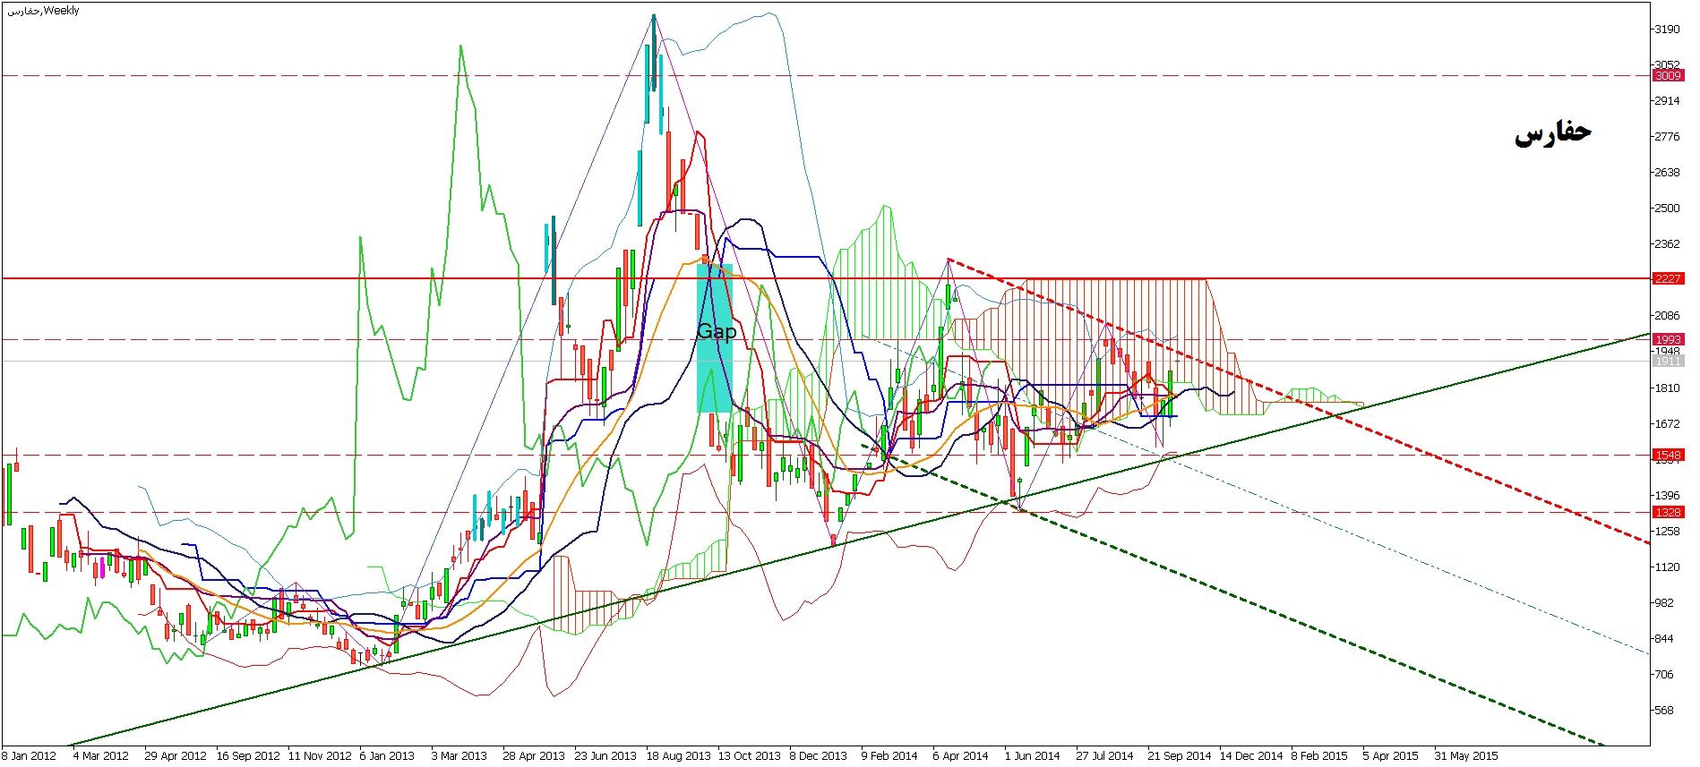This screenshot has width=1700, height=767.
Task: Click the grey 1911 current price label
Action: click(1668, 361)
